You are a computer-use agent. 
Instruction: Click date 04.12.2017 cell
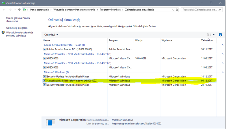point(207,81)
